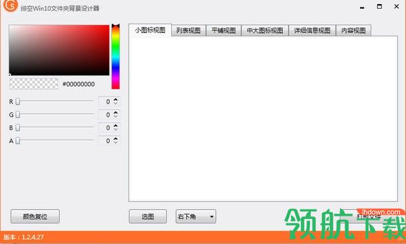Viewport: 406px width, 244px height.
Task: Click the 选图 button
Action: [x=148, y=216]
